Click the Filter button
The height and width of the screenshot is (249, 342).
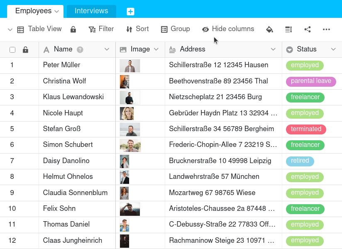(101, 29)
